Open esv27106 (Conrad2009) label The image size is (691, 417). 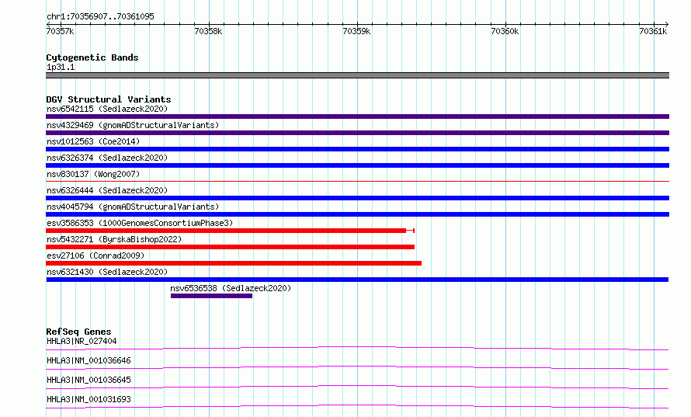click(95, 255)
